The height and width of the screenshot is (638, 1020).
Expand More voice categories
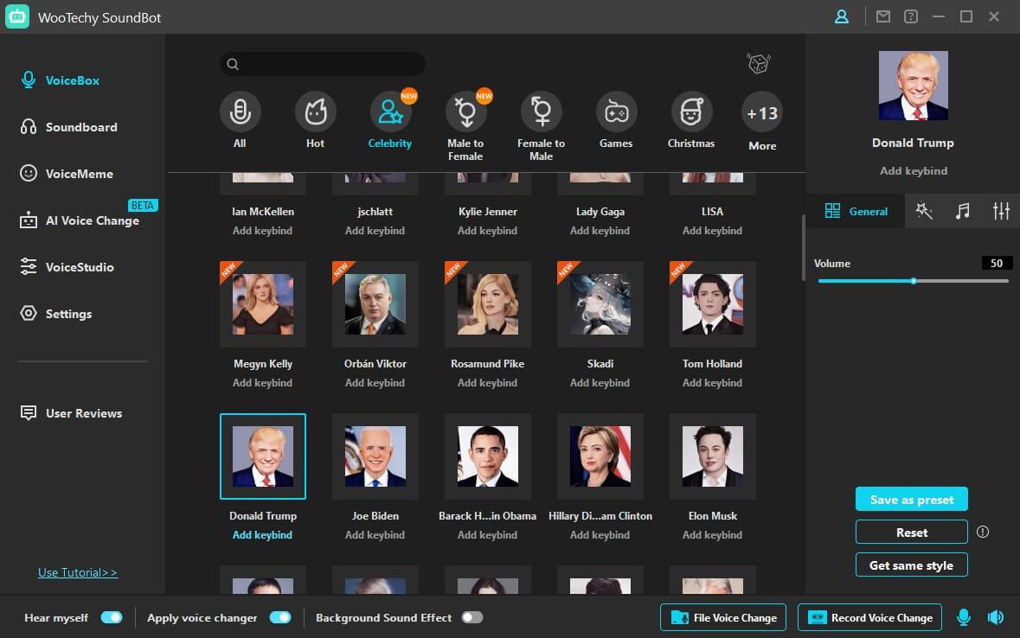coord(760,120)
